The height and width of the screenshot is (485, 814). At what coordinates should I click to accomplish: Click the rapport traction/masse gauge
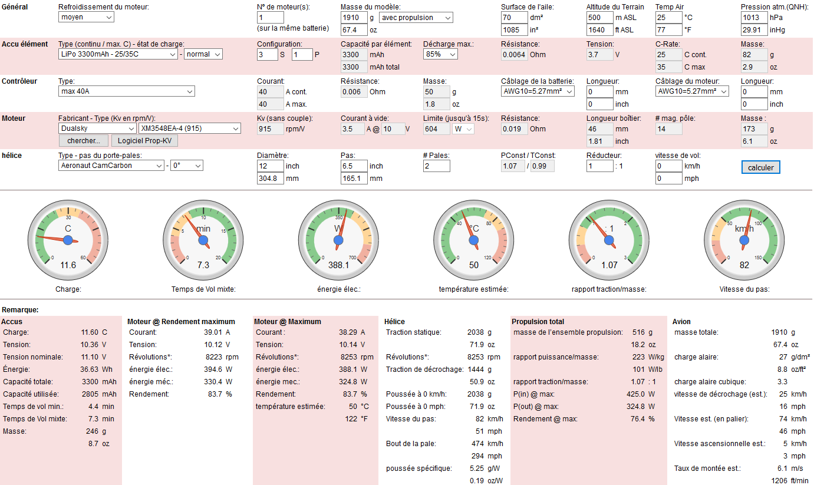[609, 240]
